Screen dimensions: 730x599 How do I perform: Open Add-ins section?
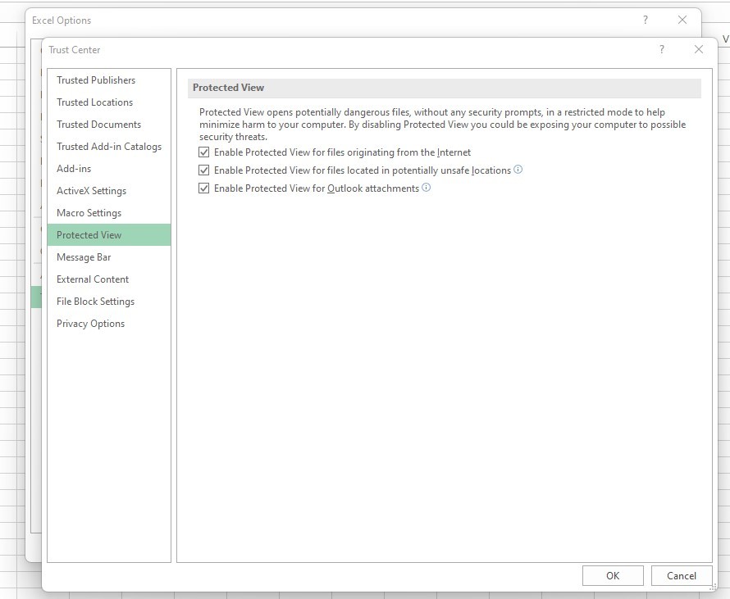(x=109, y=168)
